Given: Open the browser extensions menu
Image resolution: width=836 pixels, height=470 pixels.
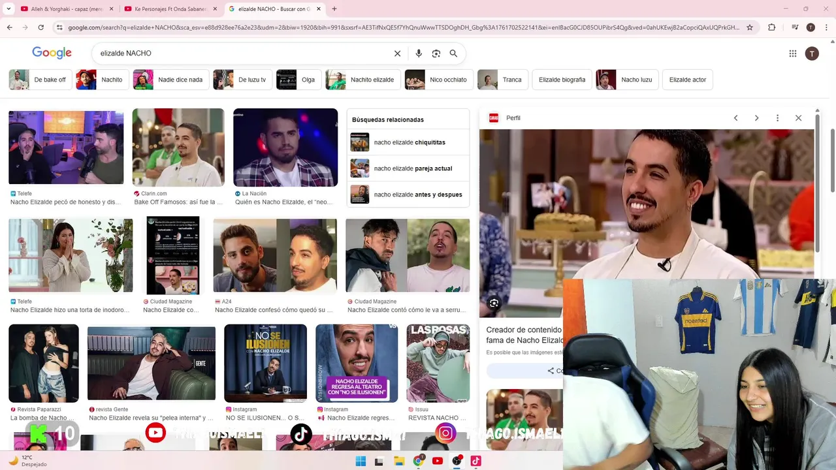Looking at the screenshot, I should coord(771,27).
